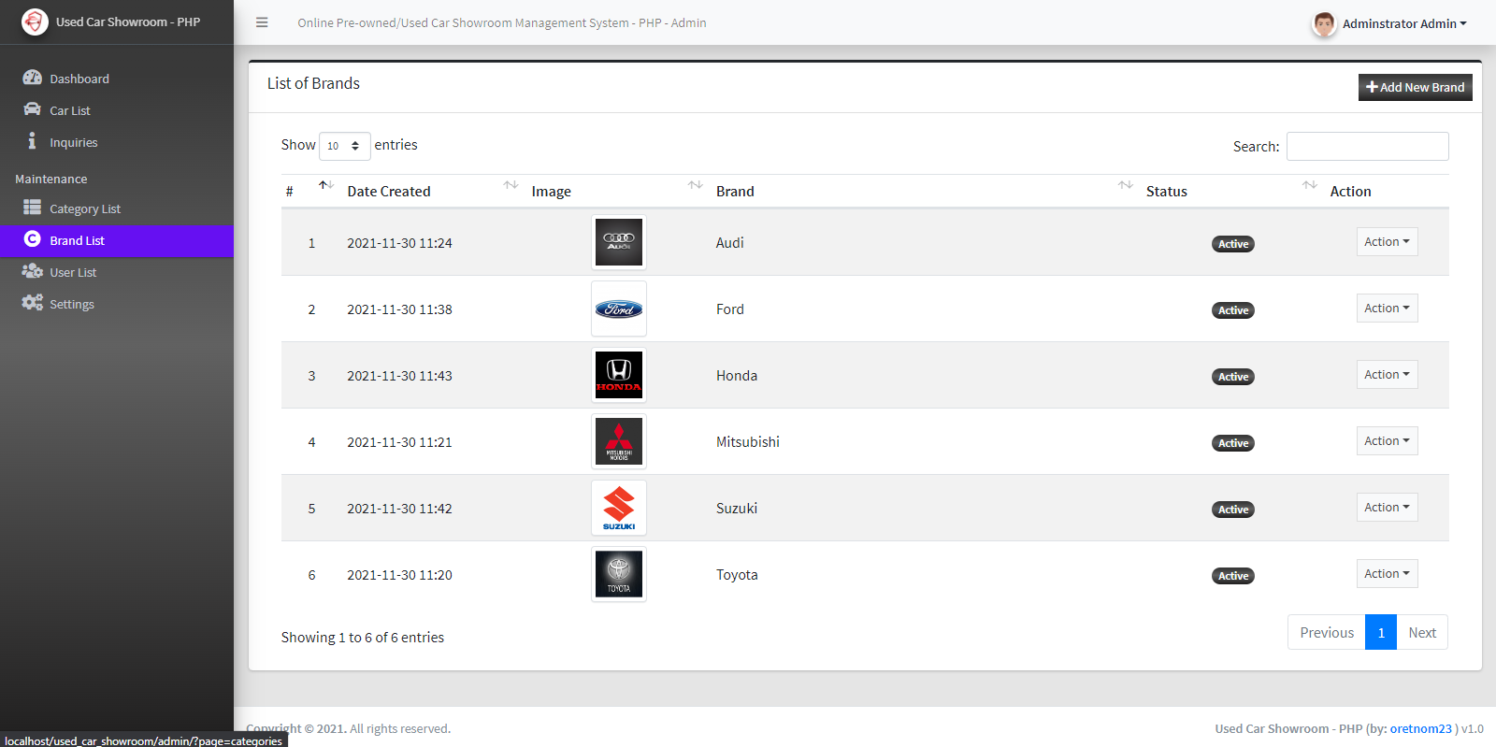Click the Inquiries info icon

pyautogui.click(x=32, y=141)
